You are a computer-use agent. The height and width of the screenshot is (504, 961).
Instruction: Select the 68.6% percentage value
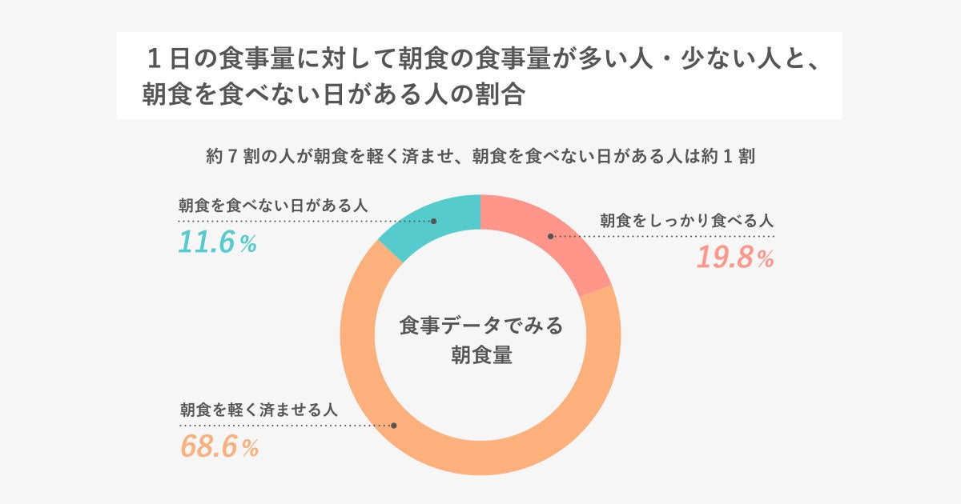(x=219, y=446)
